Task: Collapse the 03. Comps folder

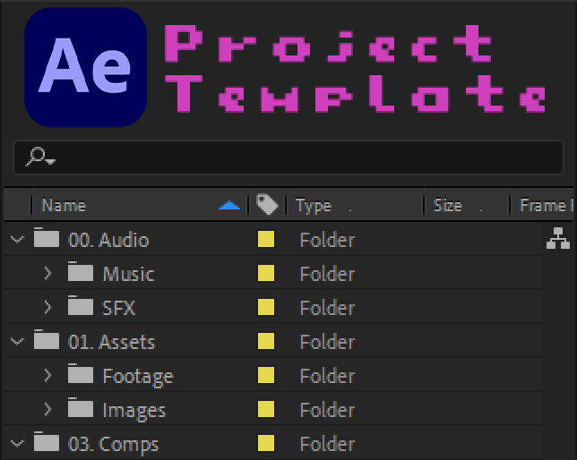Action: pyautogui.click(x=16, y=443)
